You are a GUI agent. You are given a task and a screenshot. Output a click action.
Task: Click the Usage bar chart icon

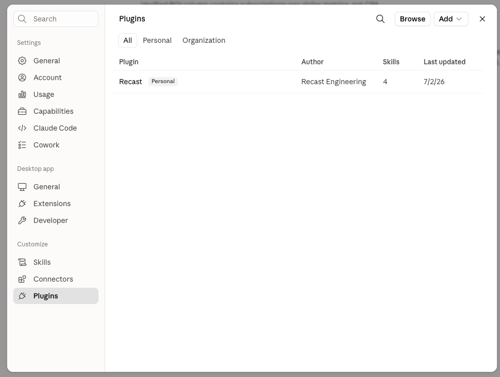pyautogui.click(x=22, y=94)
